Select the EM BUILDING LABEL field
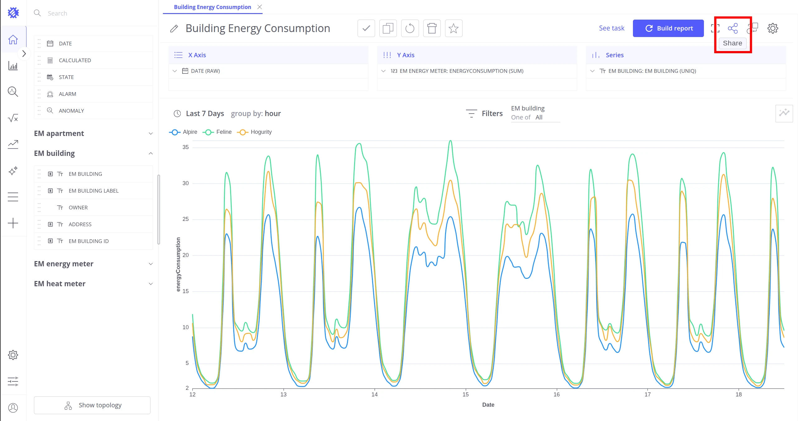This screenshot has height=421, width=798. click(93, 191)
